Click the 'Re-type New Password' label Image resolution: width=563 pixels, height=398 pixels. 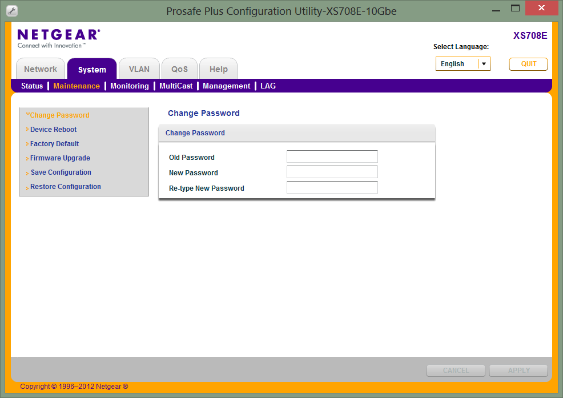(207, 188)
